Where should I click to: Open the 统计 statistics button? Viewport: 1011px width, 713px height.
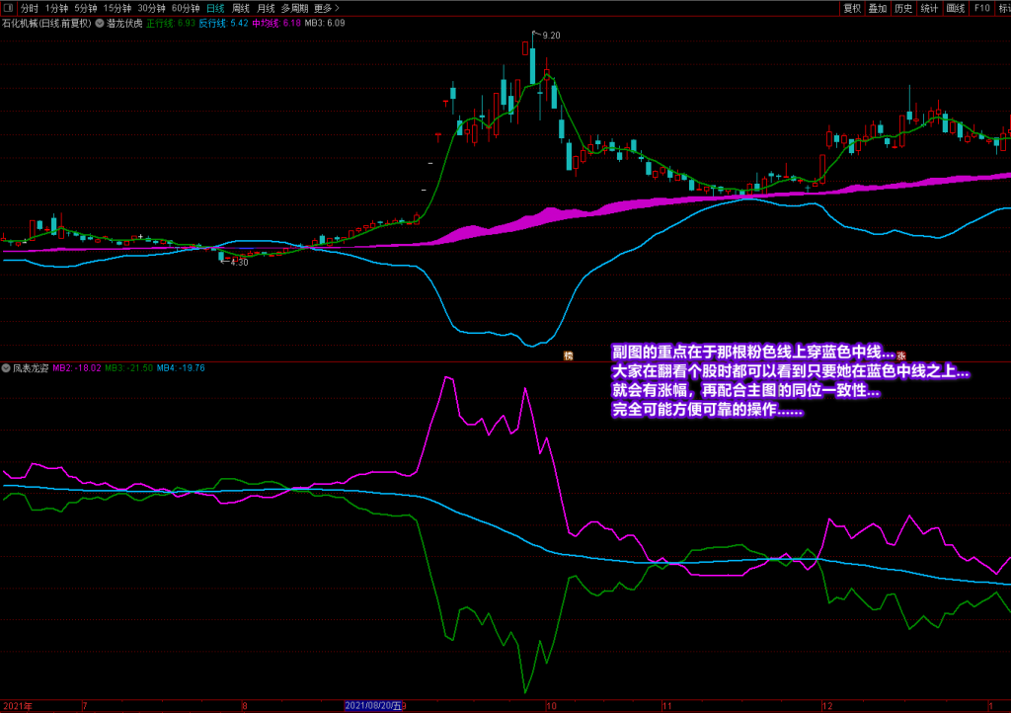click(x=929, y=8)
